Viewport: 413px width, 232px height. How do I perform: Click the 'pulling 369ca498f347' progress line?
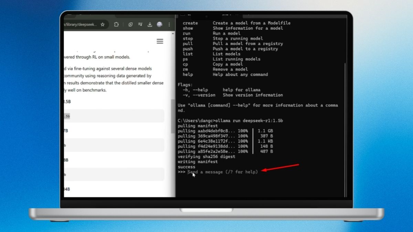point(225,136)
